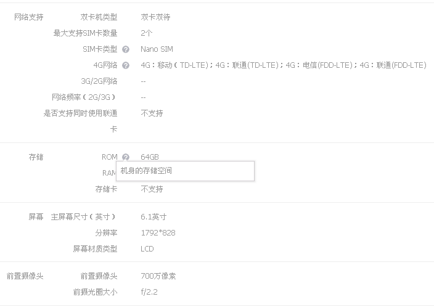Click the 屏幕 section heading
Viewport: 434px width, 307px height.
coord(36,217)
